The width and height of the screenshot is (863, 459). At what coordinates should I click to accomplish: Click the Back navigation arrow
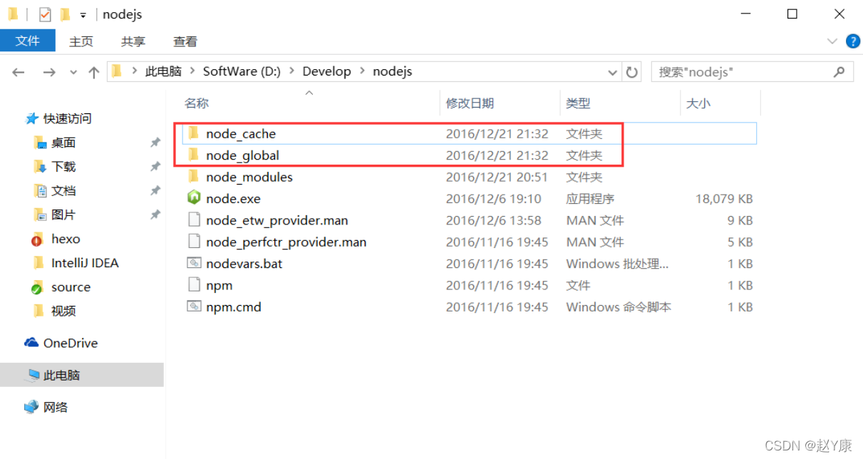pyautogui.click(x=19, y=72)
